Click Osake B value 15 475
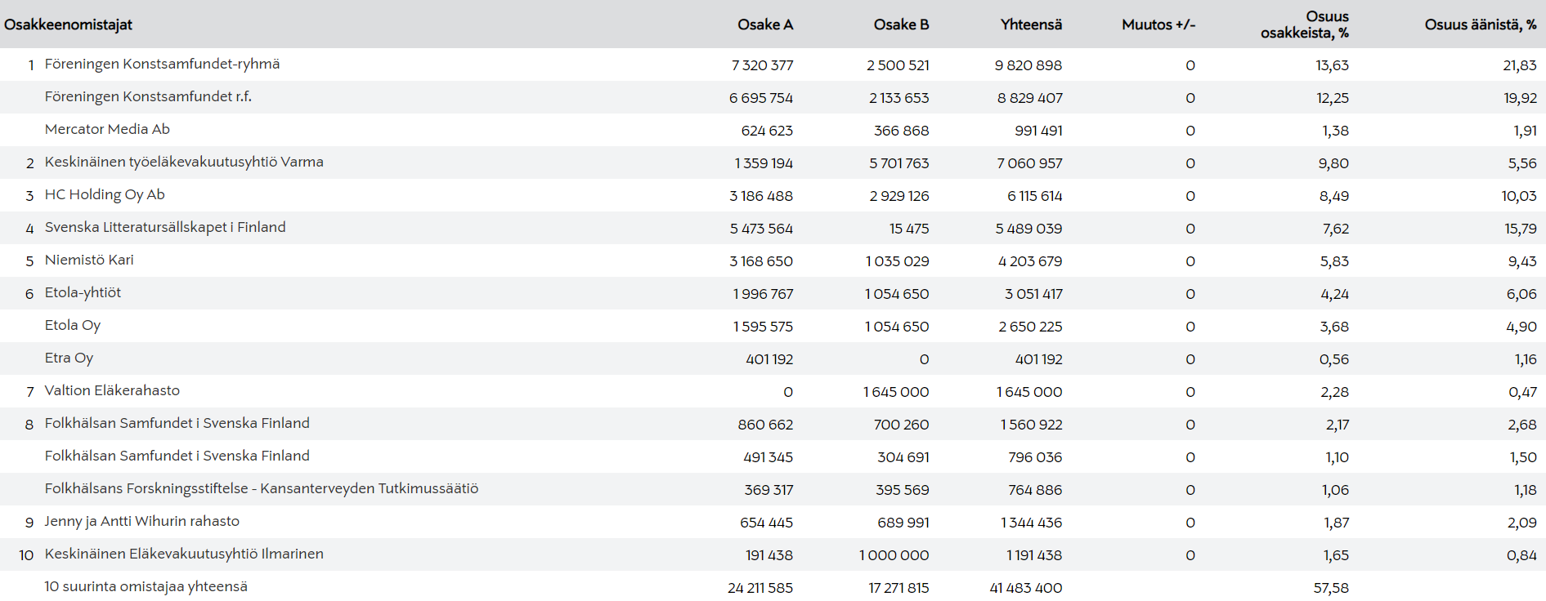Image resolution: width=1546 pixels, height=601 pixels. click(x=910, y=229)
